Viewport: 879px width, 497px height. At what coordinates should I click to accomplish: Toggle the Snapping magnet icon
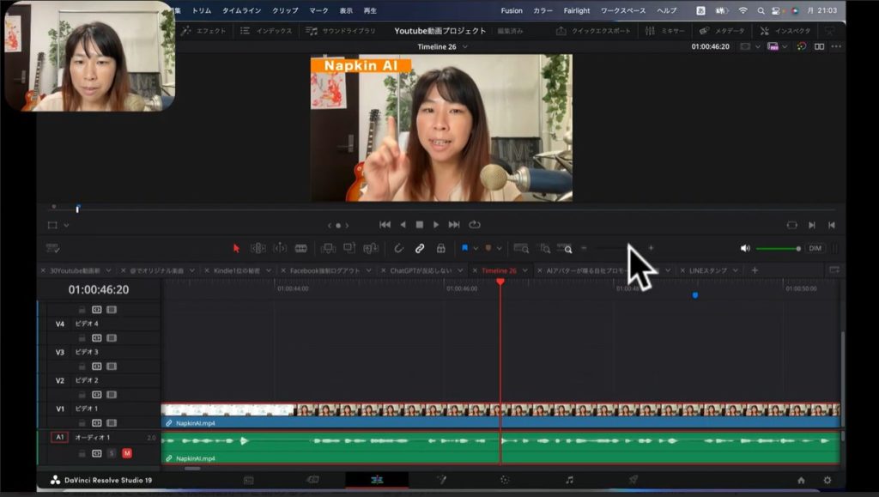(x=398, y=248)
